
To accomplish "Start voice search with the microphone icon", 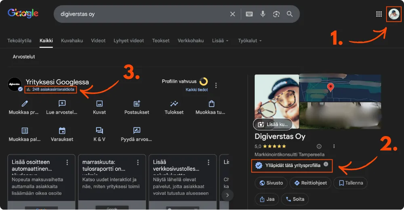I will [x=263, y=14].
